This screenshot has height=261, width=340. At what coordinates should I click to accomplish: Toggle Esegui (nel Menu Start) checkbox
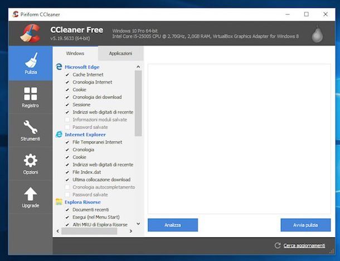67,217
